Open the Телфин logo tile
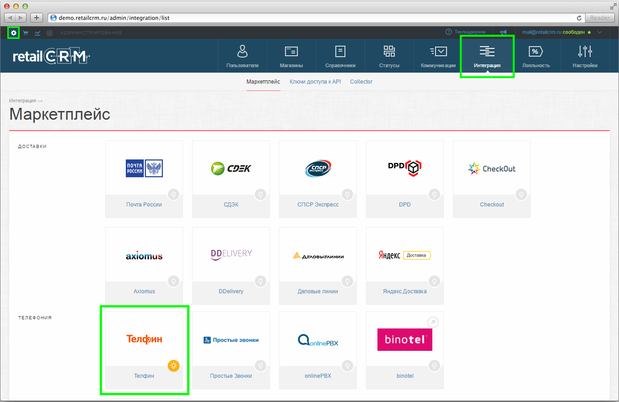619x402 pixels. 144,339
